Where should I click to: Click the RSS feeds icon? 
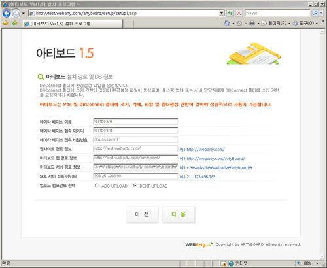click(x=239, y=24)
